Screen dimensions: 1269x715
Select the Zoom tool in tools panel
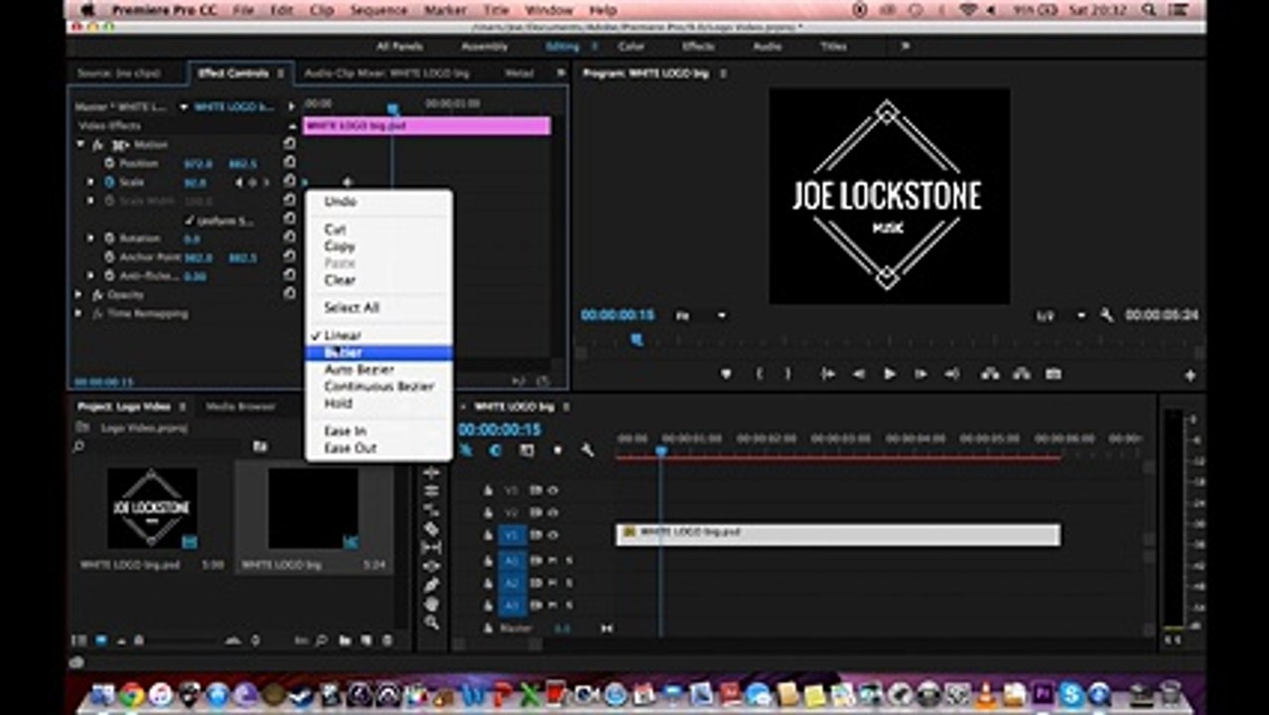pos(432,623)
